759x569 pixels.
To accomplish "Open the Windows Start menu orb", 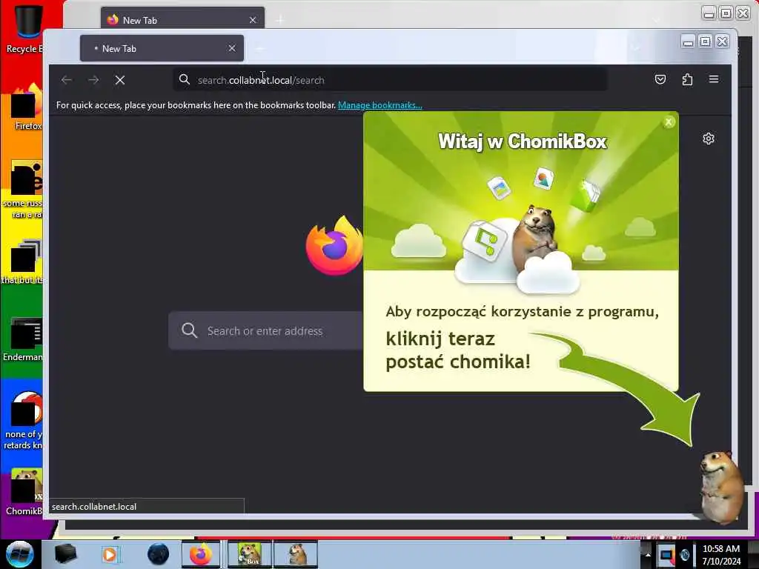I will point(19,554).
